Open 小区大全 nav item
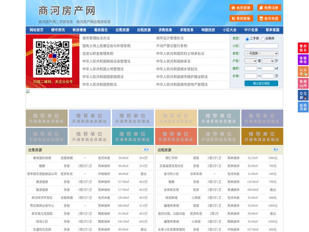 click(x=230, y=30)
